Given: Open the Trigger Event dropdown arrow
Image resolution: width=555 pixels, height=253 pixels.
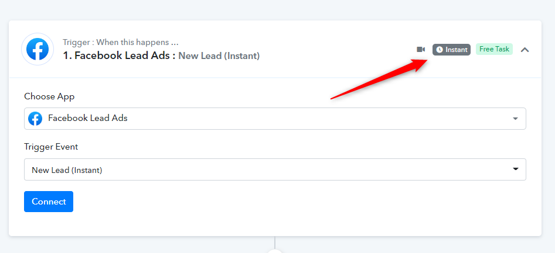Looking at the screenshot, I should (515, 169).
